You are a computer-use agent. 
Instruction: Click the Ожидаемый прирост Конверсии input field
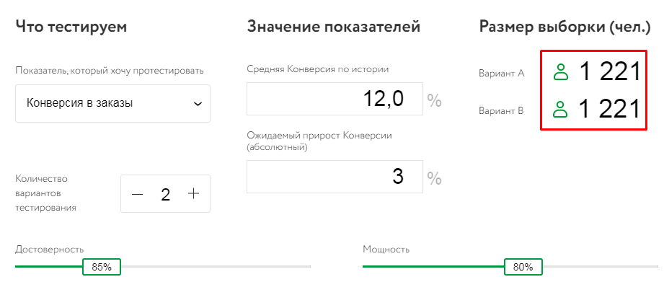(x=335, y=177)
